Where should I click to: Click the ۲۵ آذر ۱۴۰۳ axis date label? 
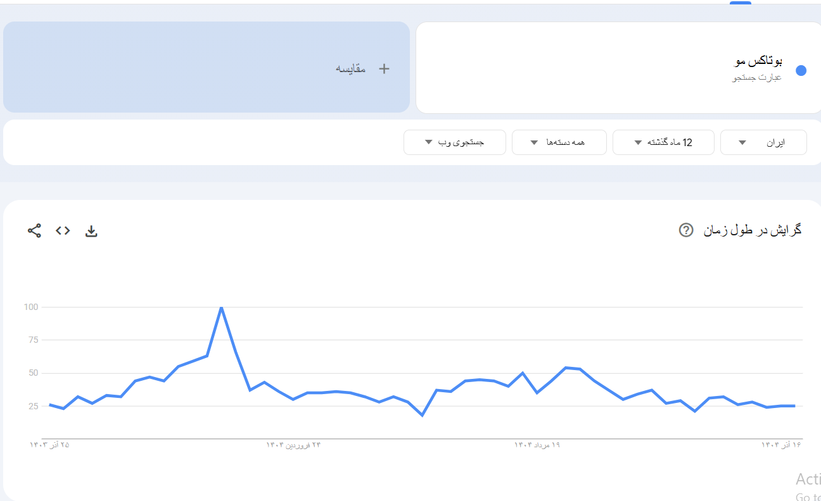[49, 445]
